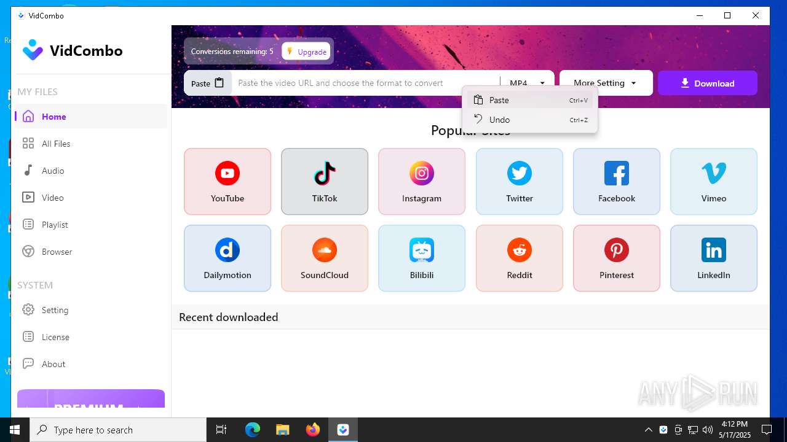The image size is (787, 442).
Task: Open Facebook site tile
Action: [x=617, y=181]
